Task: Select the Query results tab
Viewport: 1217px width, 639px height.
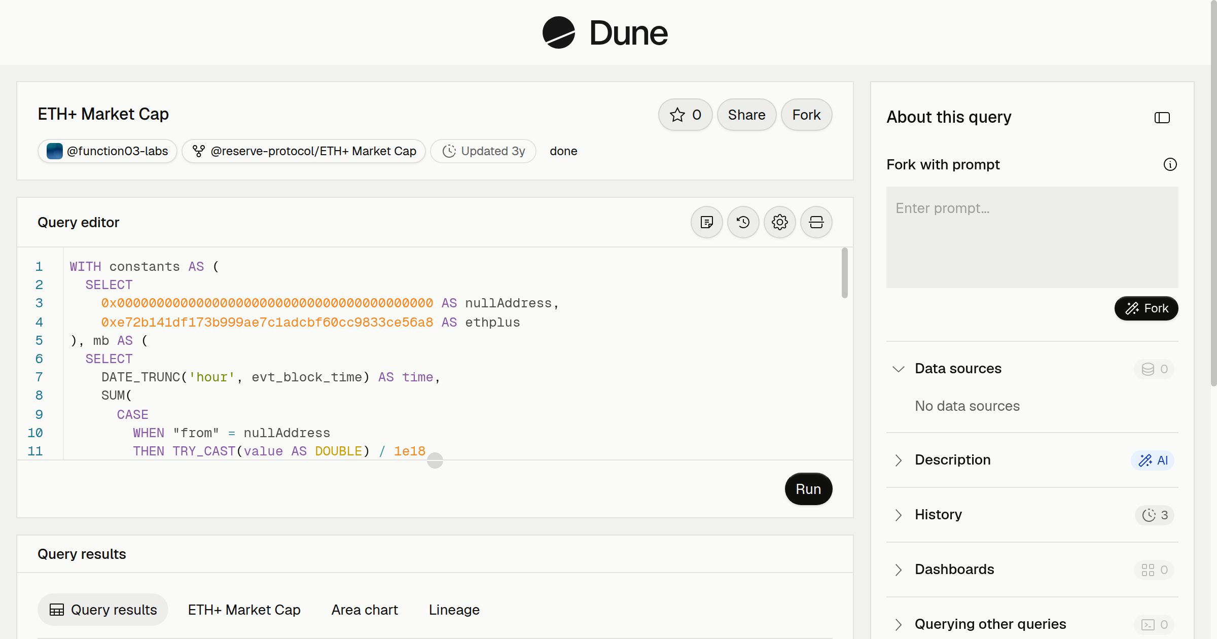Action: 103,610
